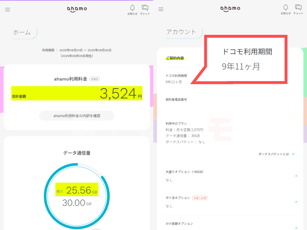Open chat icon on the Account screen
The height and width of the screenshot is (230, 307).
click(298, 9)
